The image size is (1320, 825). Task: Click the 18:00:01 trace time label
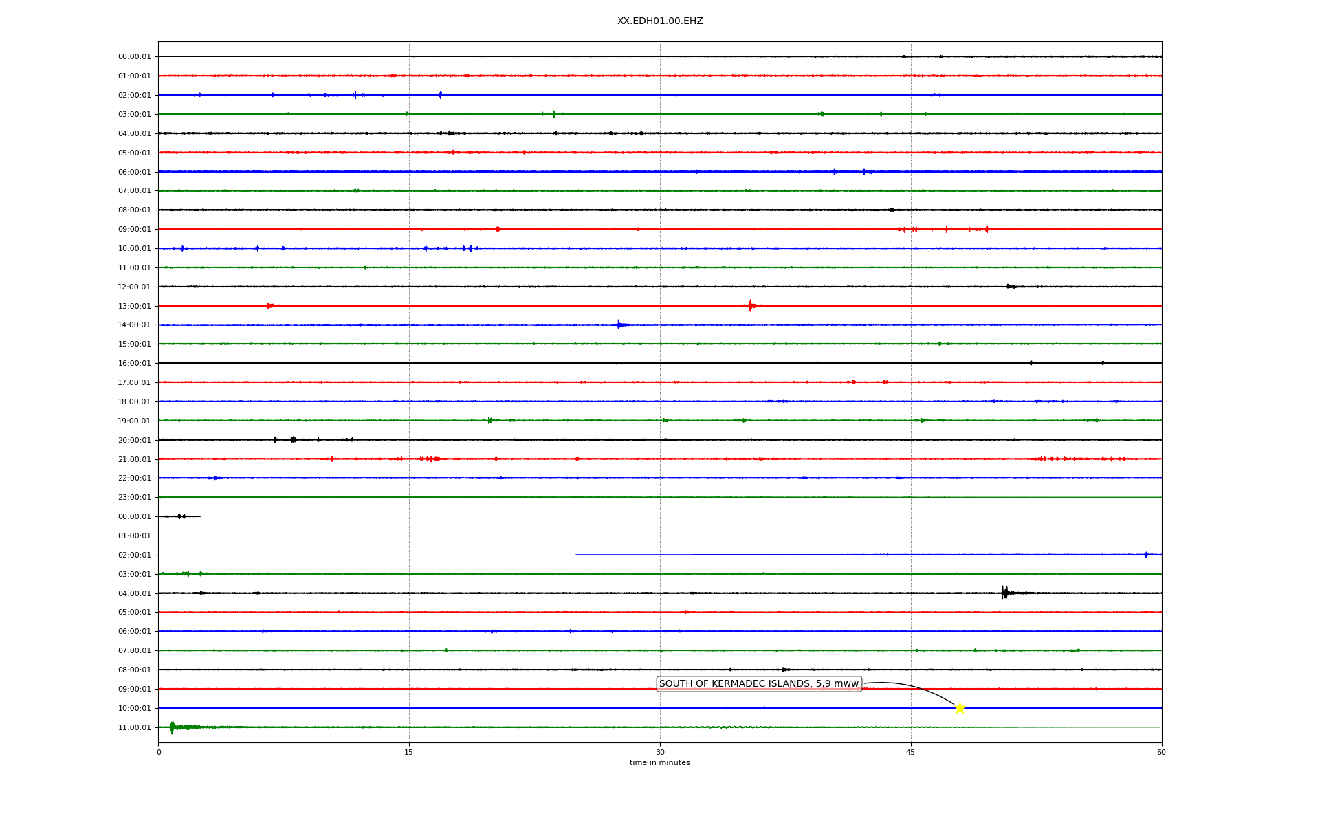pos(134,401)
